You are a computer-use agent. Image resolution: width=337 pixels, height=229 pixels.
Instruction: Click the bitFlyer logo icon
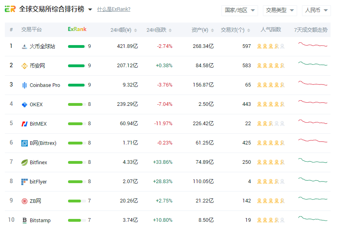tap(25, 182)
